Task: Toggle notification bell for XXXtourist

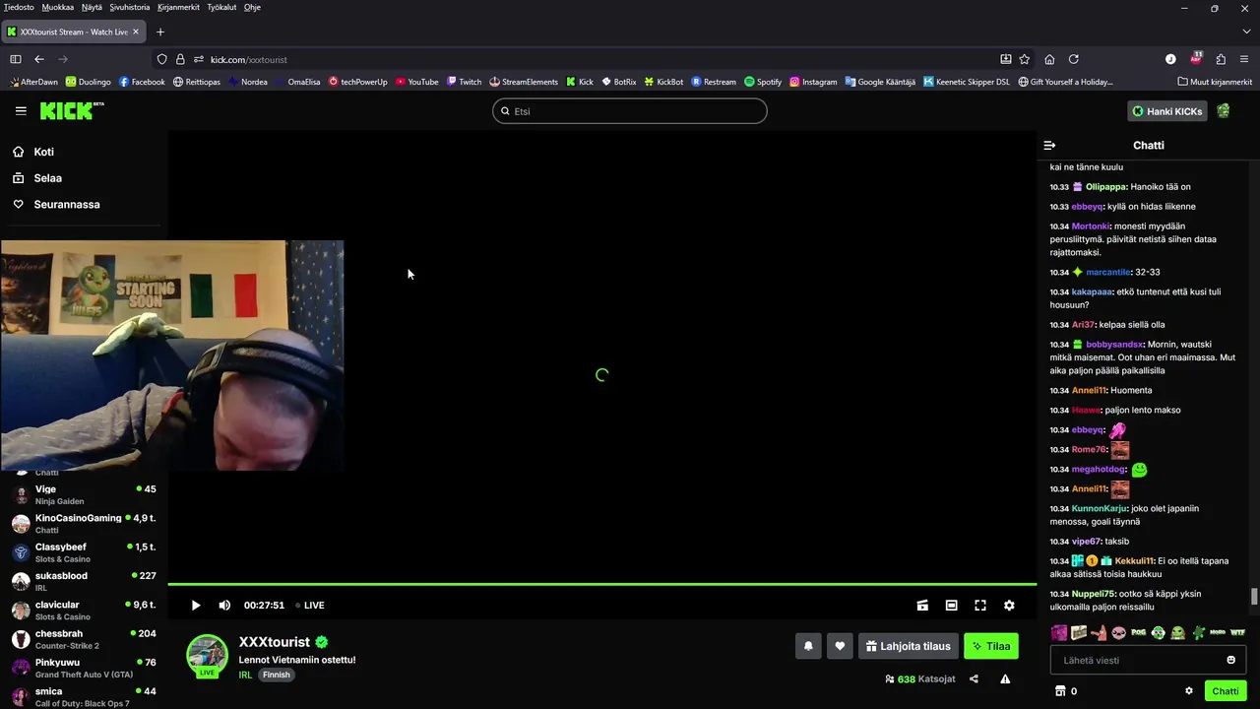Action: 808,646
